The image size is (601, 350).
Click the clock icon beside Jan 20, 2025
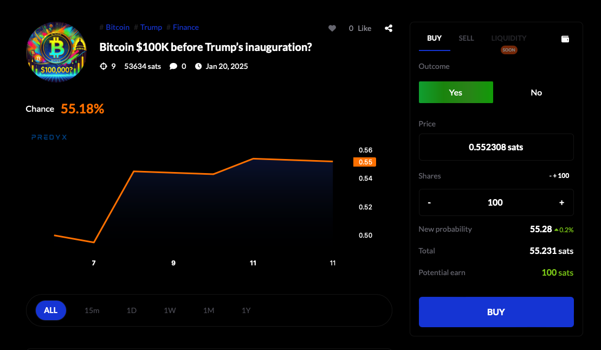point(198,66)
